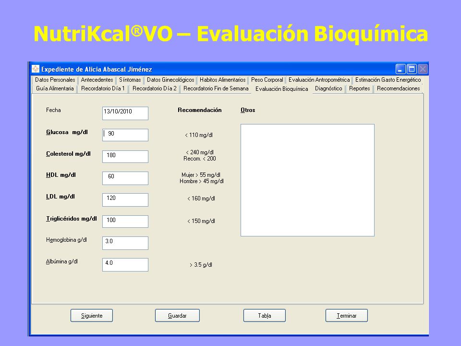Click the Siguiente button
The image size is (461, 346).
[x=92, y=315]
